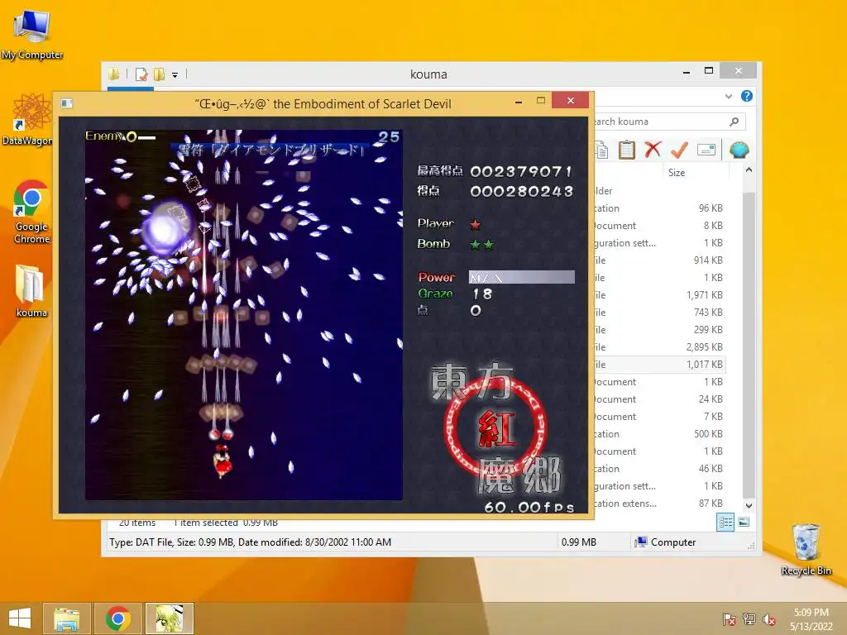This screenshot has width=847, height=635.
Task: Click the magnifier icon in the search box
Action: (x=735, y=122)
